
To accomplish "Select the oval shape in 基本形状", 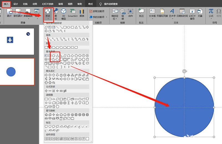I will (54, 56).
